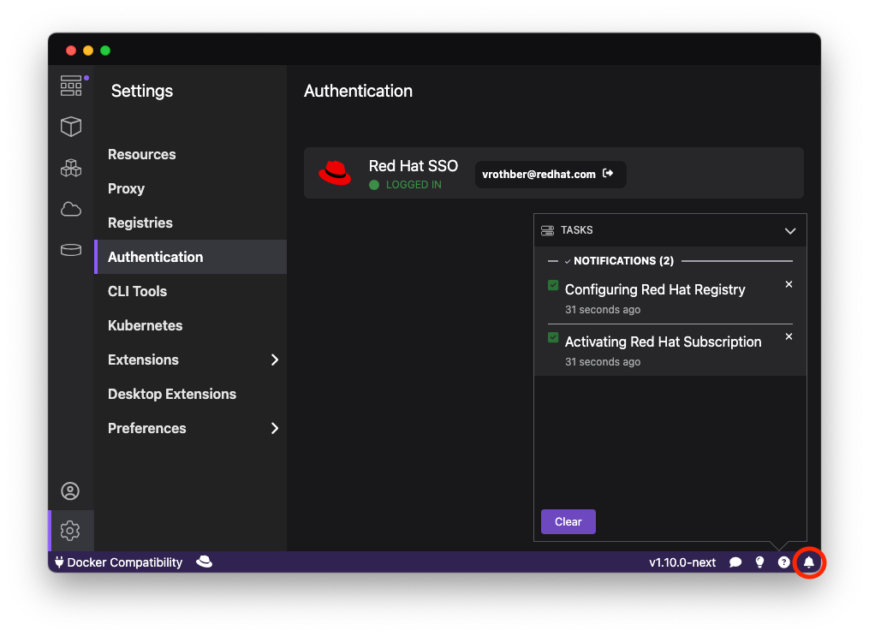Open the Dashboard icon in the sidebar
869x636 pixels.
pos(71,86)
